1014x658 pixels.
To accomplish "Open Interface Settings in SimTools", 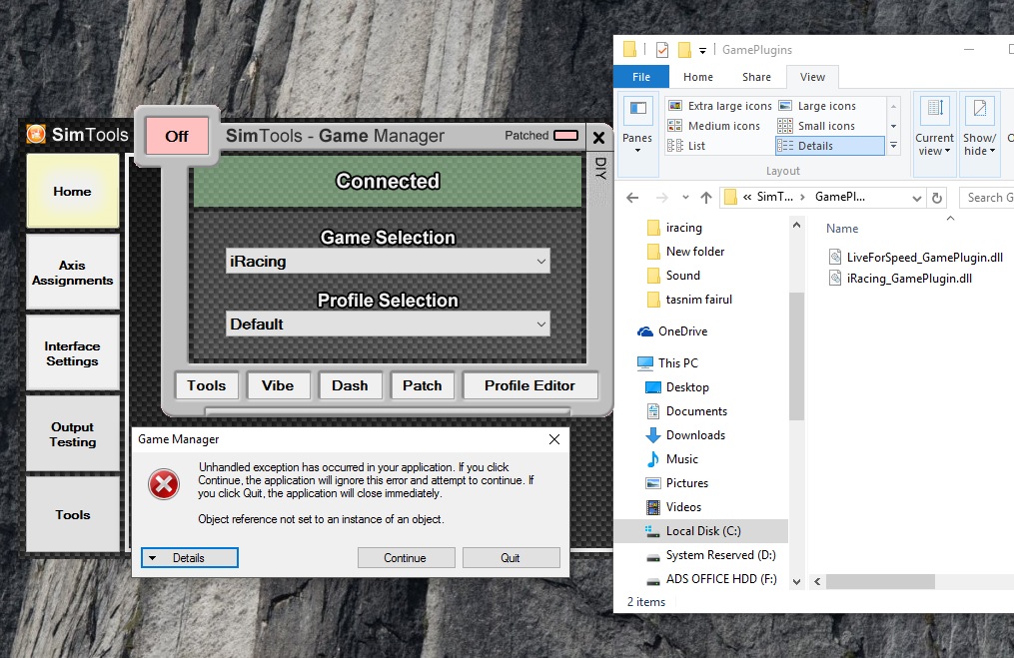I will [72, 353].
